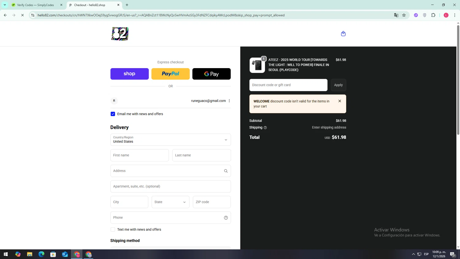Click the purple extension icon in the toolbar

(416, 15)
